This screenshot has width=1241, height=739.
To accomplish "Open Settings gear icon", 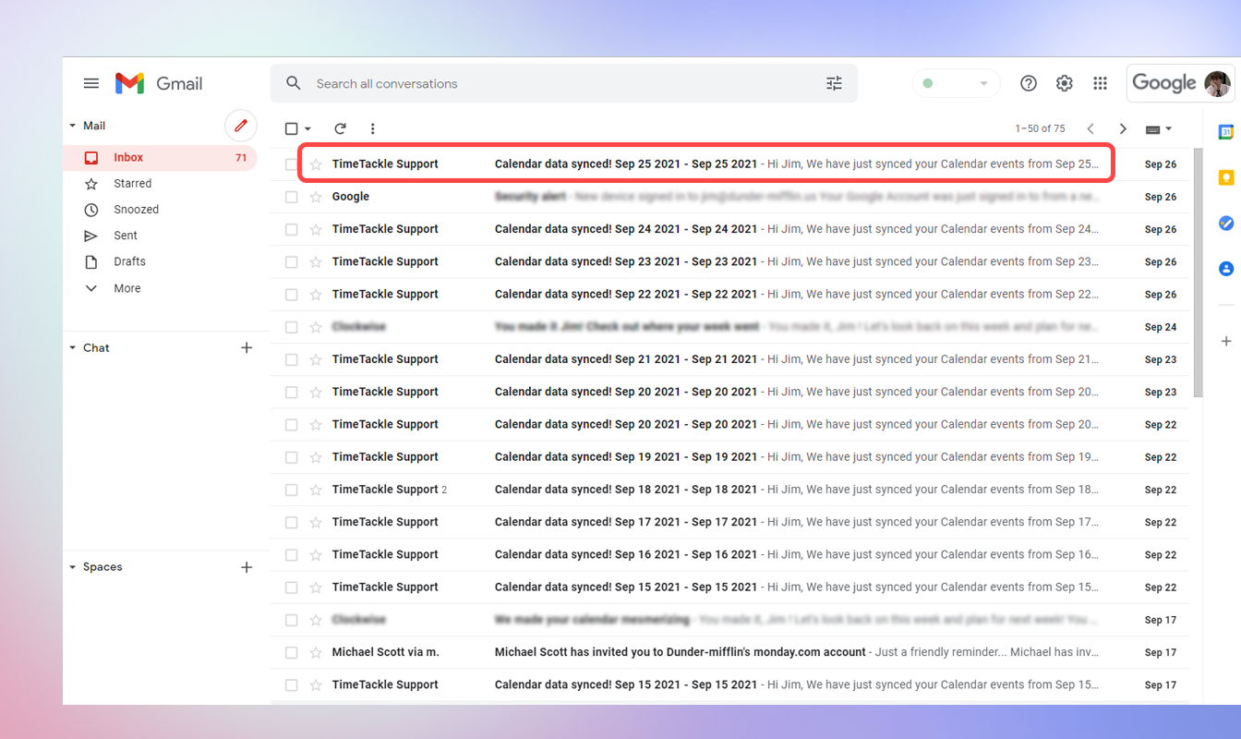I will click(1065, 83).
